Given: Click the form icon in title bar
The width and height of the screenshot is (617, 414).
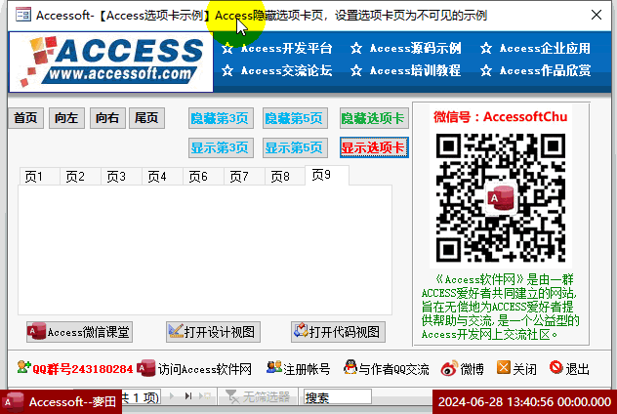Looking at the screenshot, I should pyautogui.click(x=23, y=15).
